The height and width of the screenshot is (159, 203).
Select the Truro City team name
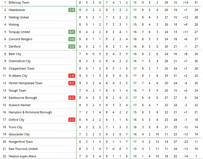tap(15, 127)
